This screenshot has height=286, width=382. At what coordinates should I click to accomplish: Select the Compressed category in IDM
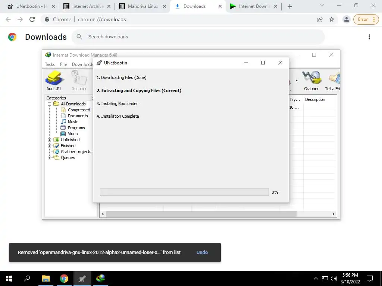click(x=79, y=110)
